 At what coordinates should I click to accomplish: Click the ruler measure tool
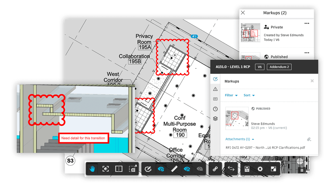174,169
